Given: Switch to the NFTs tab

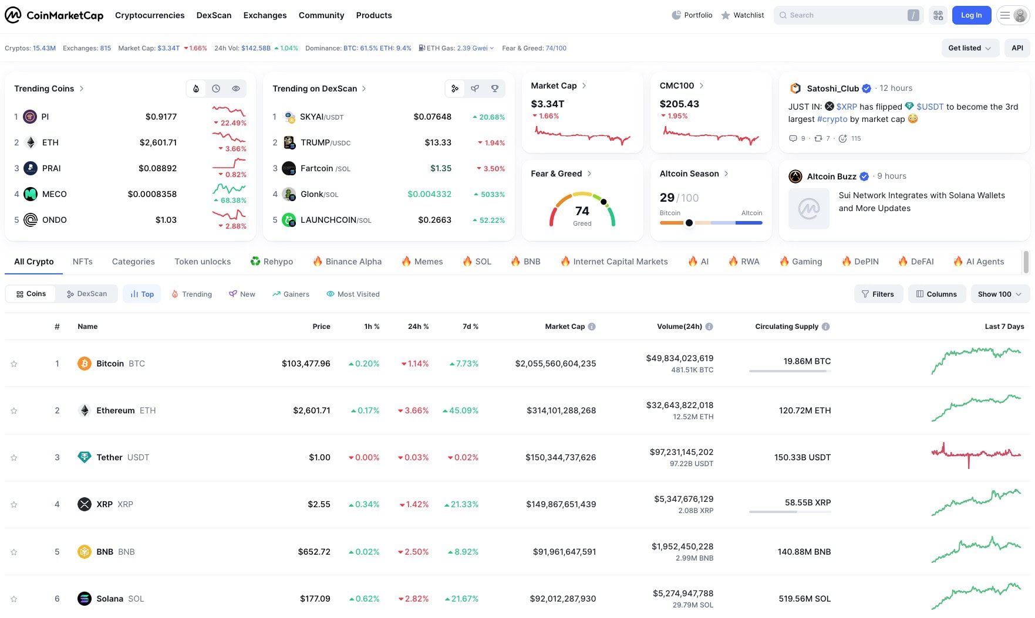Looking at the screenshot, I should [x=83, y=262].
